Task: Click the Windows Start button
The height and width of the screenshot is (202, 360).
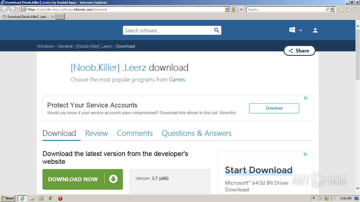Action: coord(8,198)
